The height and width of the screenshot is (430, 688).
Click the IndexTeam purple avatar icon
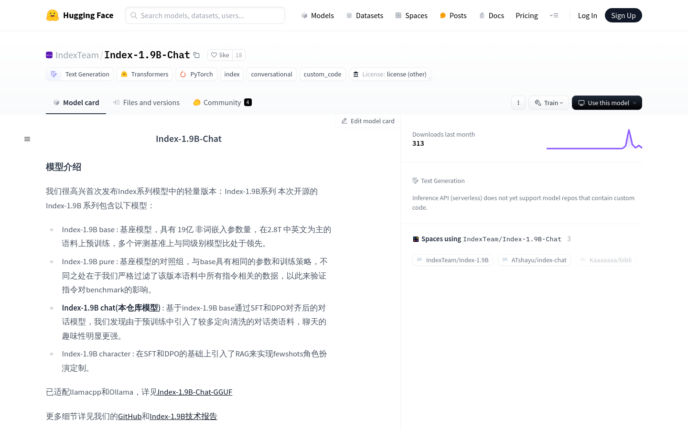click(49, 55)
